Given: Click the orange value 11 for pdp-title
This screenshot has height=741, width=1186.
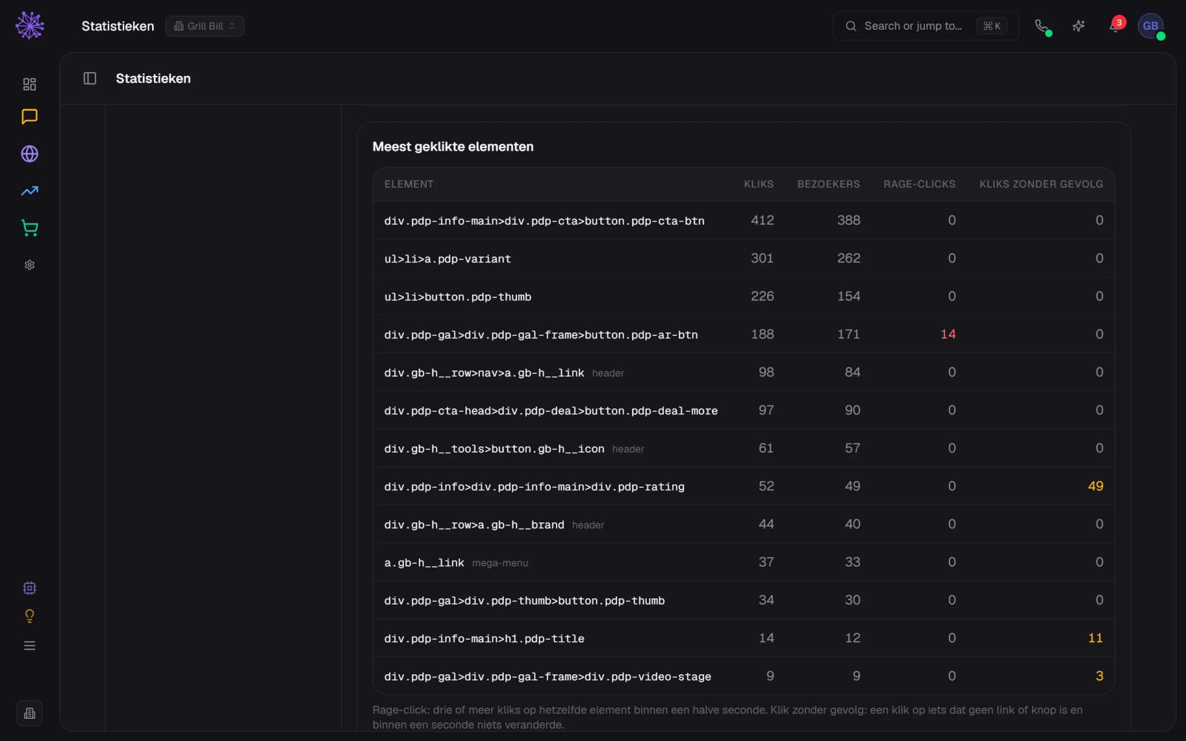Looking at the screenshot, I should [1095, 638].
